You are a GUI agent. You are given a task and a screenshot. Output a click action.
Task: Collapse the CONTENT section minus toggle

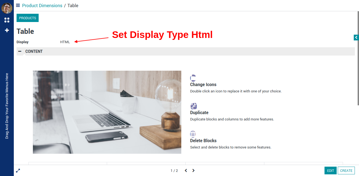pos(20,51)
